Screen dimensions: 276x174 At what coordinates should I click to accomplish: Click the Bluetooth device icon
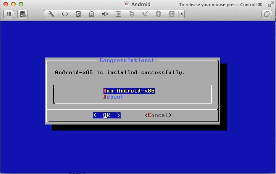[x=158, y=14]
